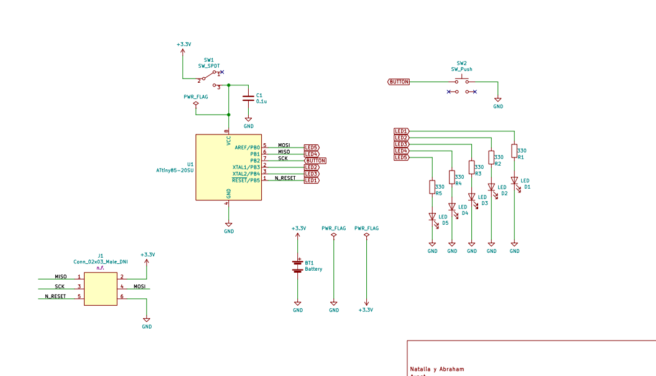The width and height of the screenshot is (656, 376).
Task: Click the BUTTON global label beside SW2
Action: point(399,82)
